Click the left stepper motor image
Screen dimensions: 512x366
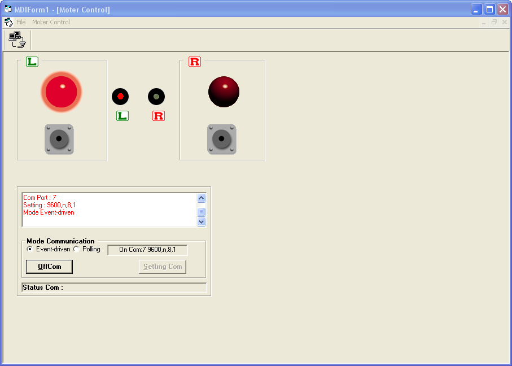coord(59,139)
